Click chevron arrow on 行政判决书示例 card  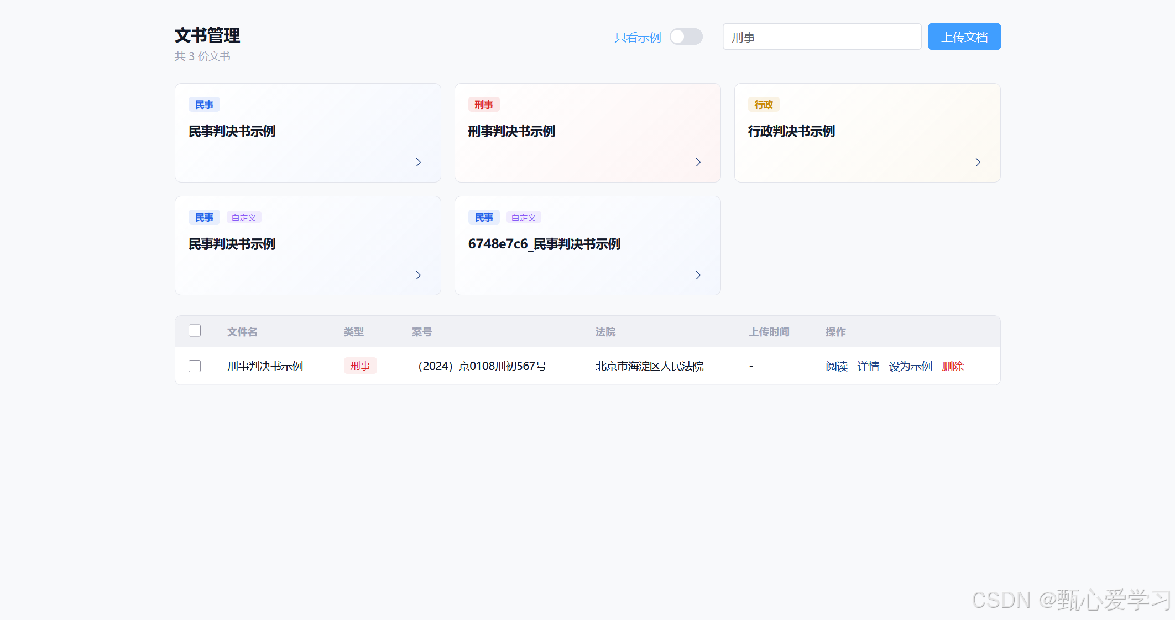(x=978, y=162)
